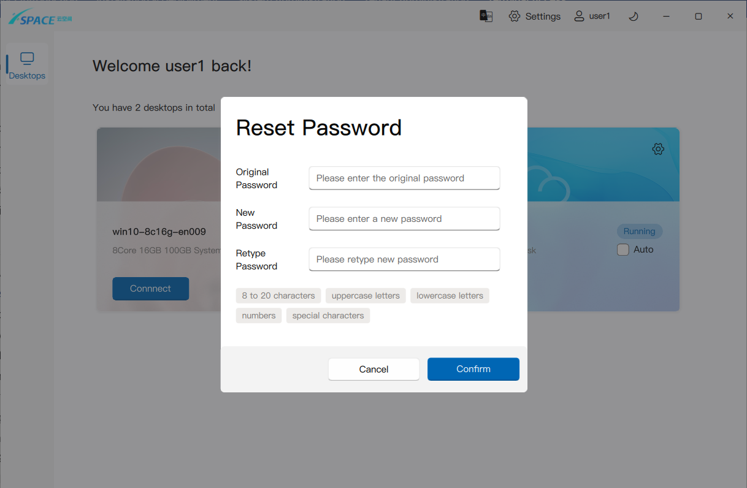The image size is (747, 488).
Task: Click the 'special characters' requirement tag
Action: point(328,316)
